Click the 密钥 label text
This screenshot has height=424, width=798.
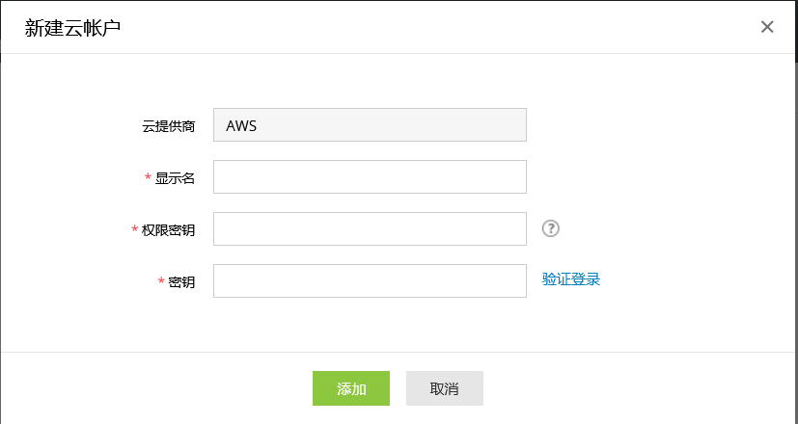[182, 282]
